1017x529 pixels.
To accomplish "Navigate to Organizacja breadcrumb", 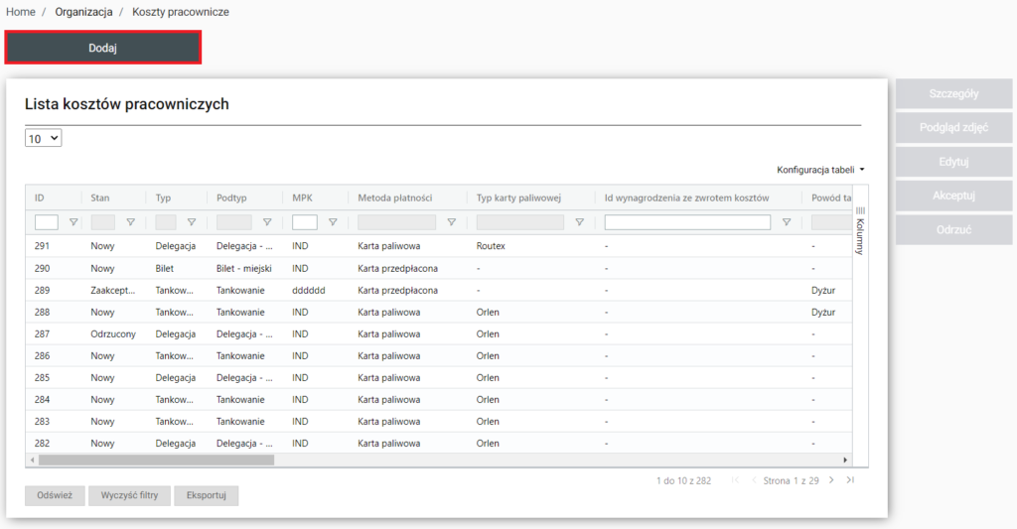I will coord(83,12).
